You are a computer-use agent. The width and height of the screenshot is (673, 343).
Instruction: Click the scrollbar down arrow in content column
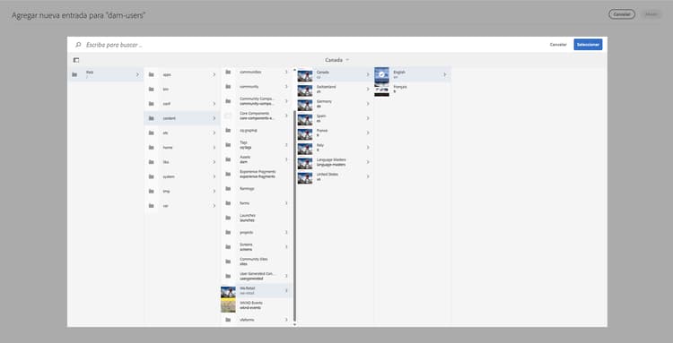click(x=294, y=325)
